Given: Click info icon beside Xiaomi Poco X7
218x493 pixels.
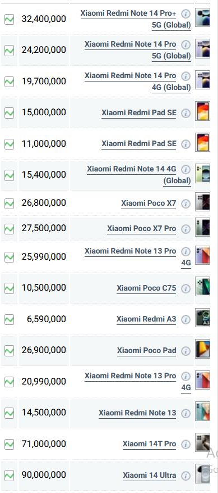Looking at the screenshot, I should tap(185, 203).
